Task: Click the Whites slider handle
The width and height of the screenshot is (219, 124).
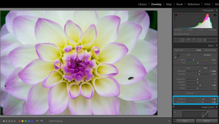Action: (x=200, y=85)
